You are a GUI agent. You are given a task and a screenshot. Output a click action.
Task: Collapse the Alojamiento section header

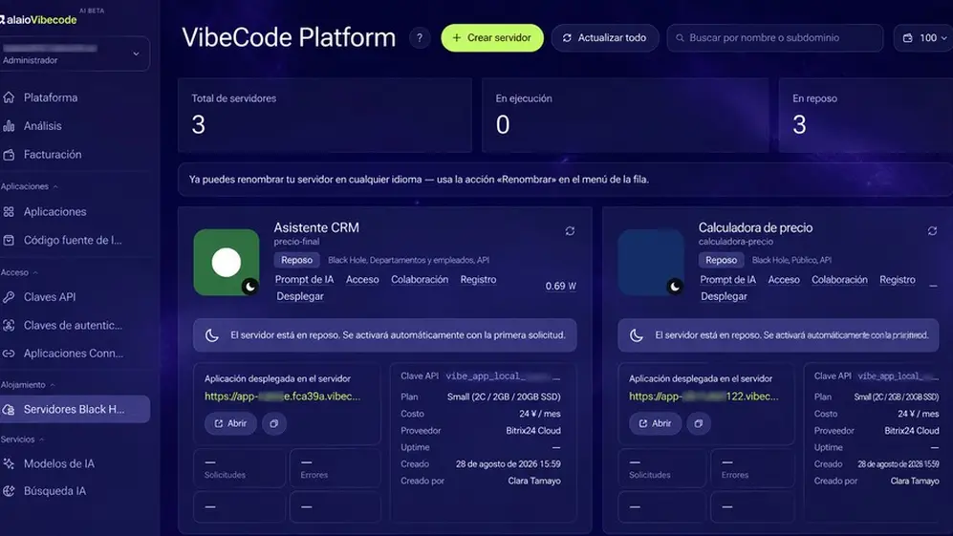28,385
